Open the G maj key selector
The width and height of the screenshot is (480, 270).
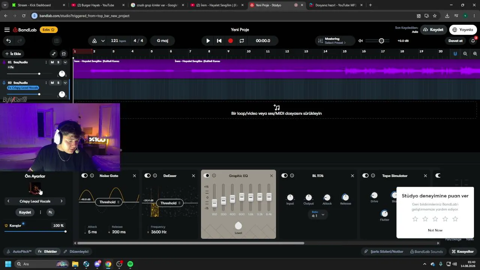162,40
